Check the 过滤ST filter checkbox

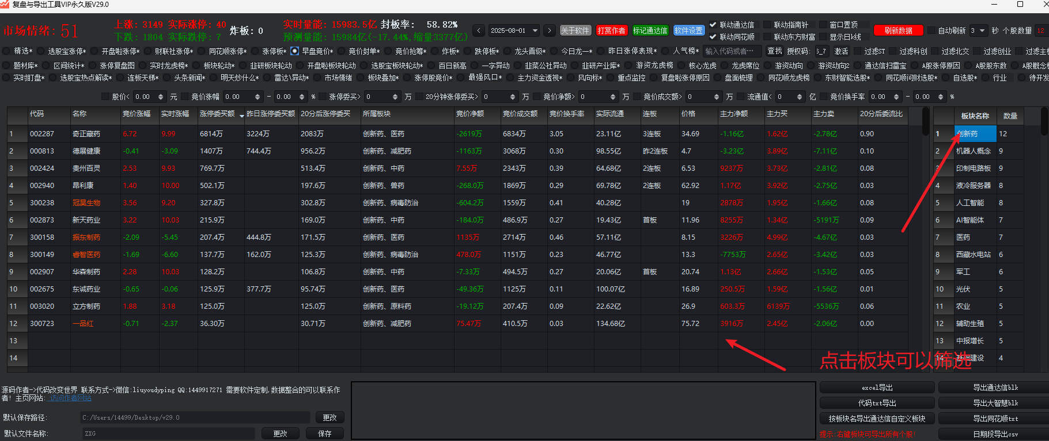pos(857,51)
